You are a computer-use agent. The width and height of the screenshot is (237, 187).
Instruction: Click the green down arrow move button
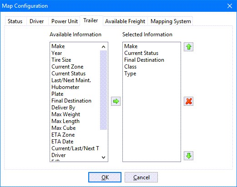pos(188,156)
